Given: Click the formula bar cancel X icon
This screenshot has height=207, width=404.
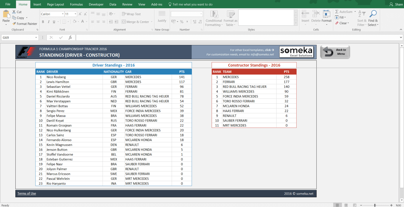Looking at the screenshot, I should point(51,38).
